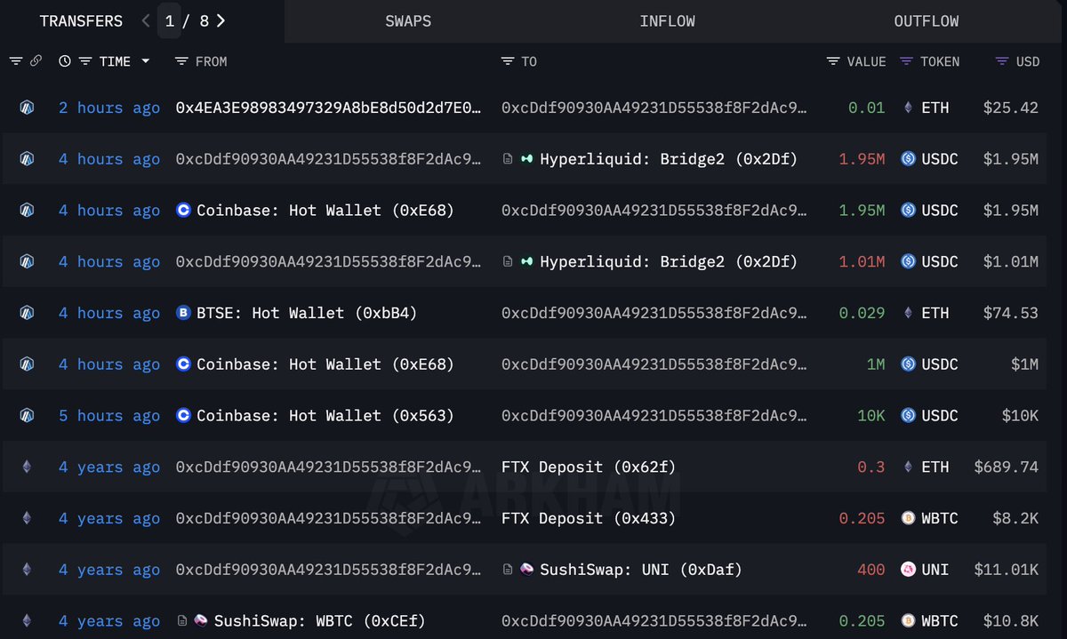The width and height of the screenshot is (1067, 639).
Task: Open the OUTFLOW tab
Action: click(926, 20)
